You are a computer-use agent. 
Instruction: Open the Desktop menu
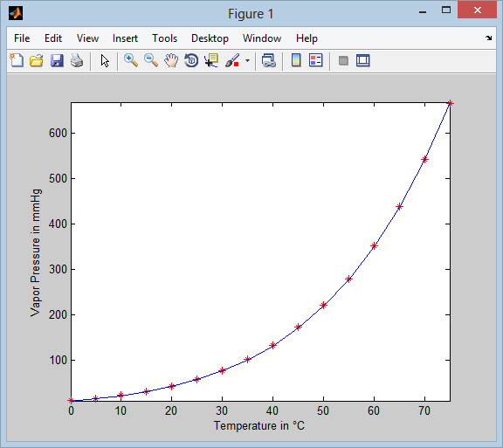point(210,38)
